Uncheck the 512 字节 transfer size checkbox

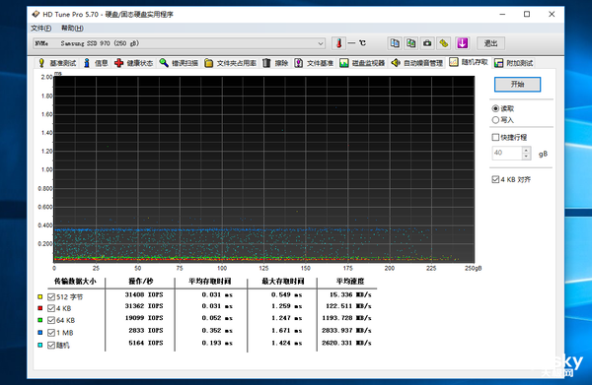(x=51, y=296)
